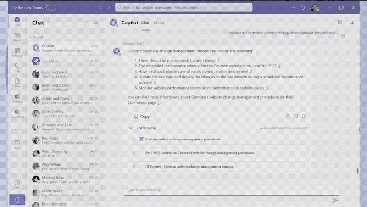
Task: Go forward with the right arrow
Action: tap(109, 7)
